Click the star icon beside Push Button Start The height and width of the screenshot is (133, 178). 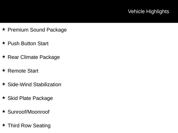(x=4, y=43)
